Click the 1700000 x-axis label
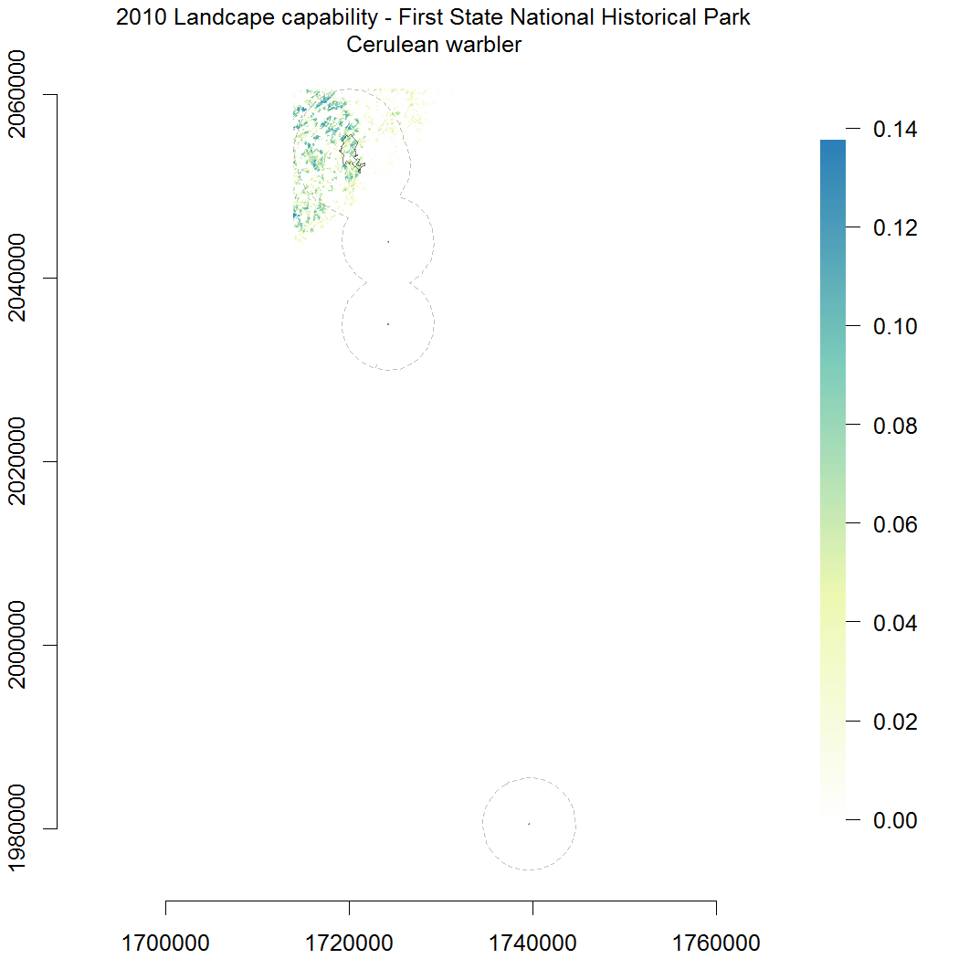 click(x=165, y=942)
